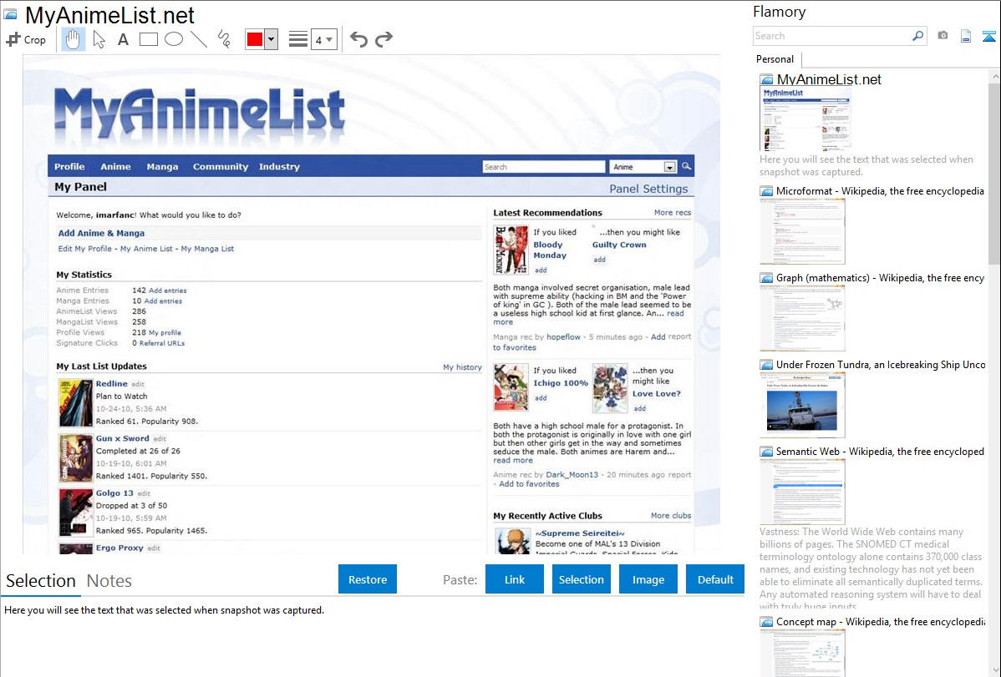Click the icon beside Microformat snapshot title
Viewport: 1001px width, 677px height.
pyautogui.click(x=766, y=191)
